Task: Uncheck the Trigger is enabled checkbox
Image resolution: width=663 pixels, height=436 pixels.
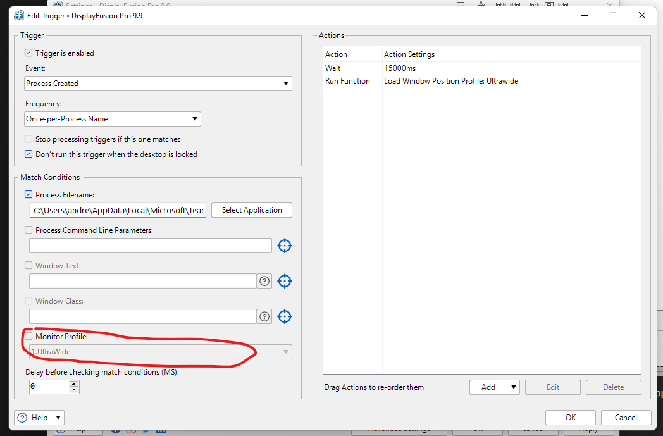Action: pyautogui.click(x=28, y=53)
